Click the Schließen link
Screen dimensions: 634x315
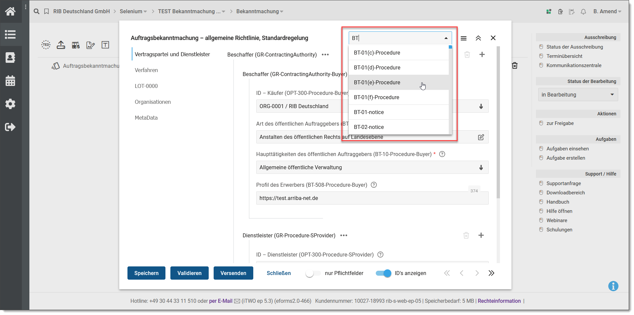279,273
